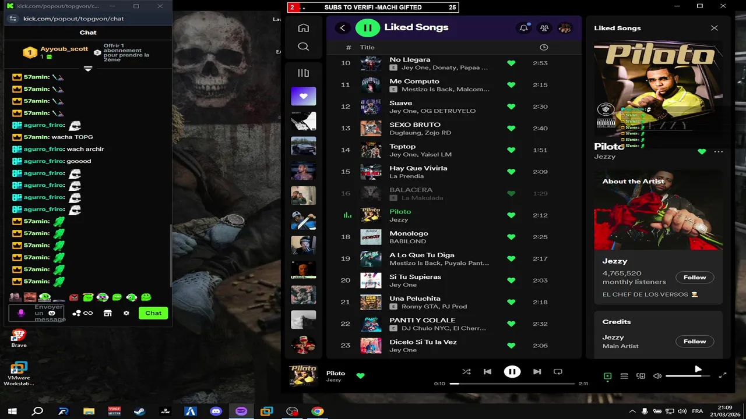Open Brave desktop shortcut
Image resolution: width=746 pixels, height=419 pixels.
pyautogui.click(x=19, y=338)
